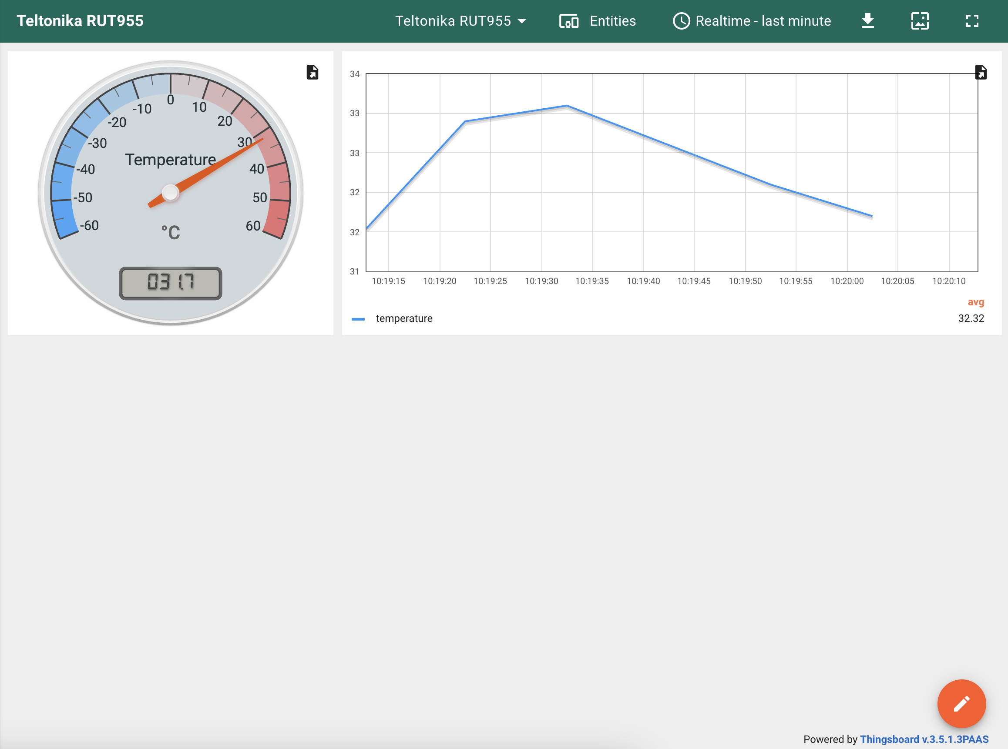Expand dropdown arrow next to Teltonika RUT955
This screenshot has height=749, width=1008.
tap(522, 21)
